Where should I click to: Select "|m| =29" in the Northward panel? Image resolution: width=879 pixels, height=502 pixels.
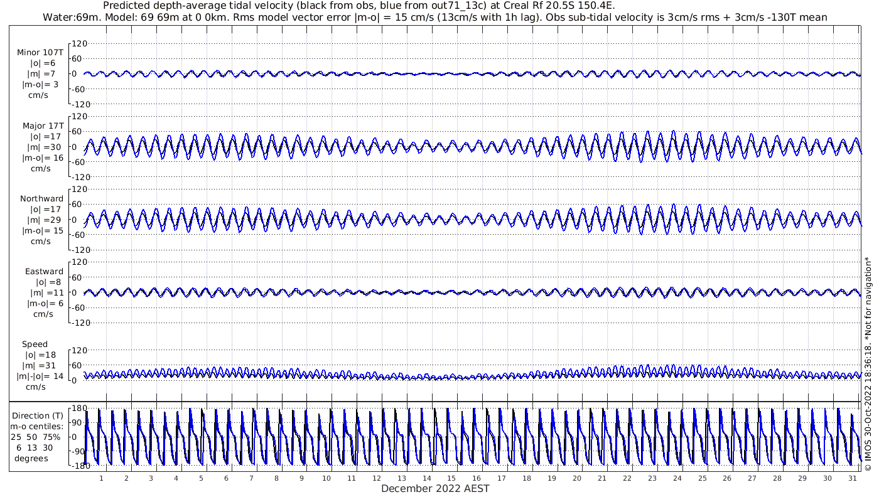45,220
